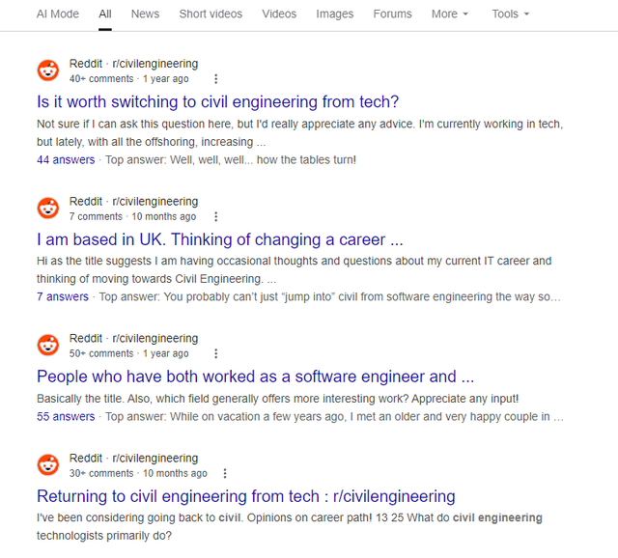Open 'People who have both worked' result
The image size is (618, 558).
255,377
